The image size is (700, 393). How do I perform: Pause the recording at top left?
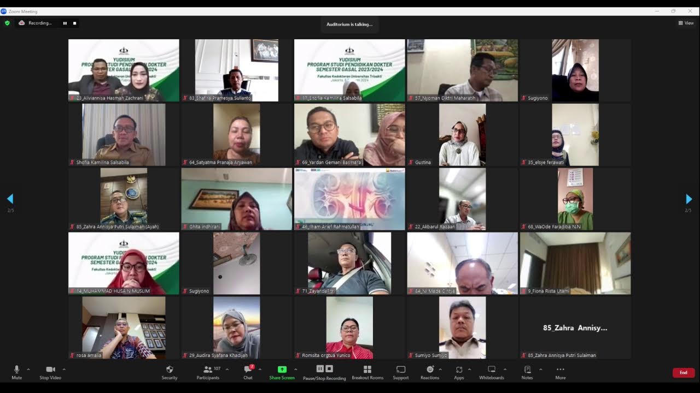65,23
